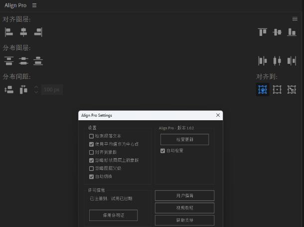The width and height of the screenshot is (304, 227).
Task: Align layers to bottom edges
Action: (292, 32)
